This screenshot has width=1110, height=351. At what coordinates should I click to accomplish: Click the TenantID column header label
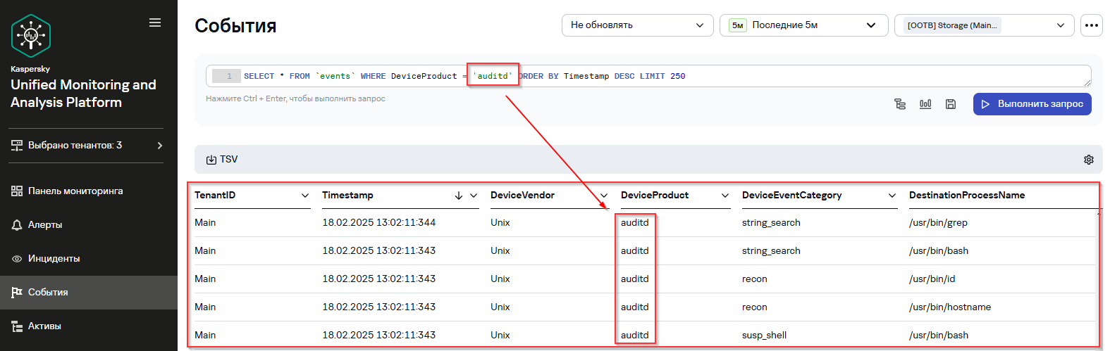pyautogui.click(x=215, y=196)
